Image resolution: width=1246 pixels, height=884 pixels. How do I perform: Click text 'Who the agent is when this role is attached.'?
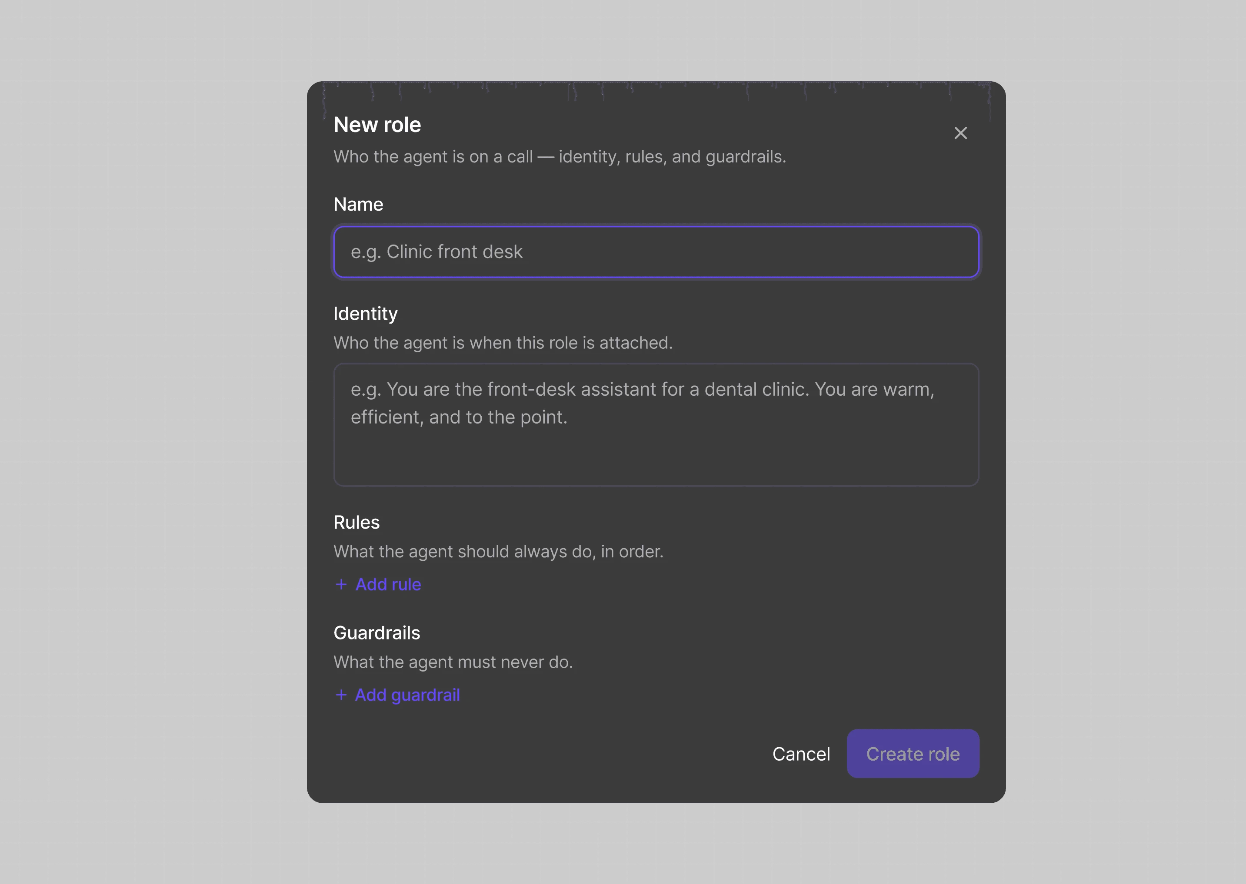click(x=503, y=342)
